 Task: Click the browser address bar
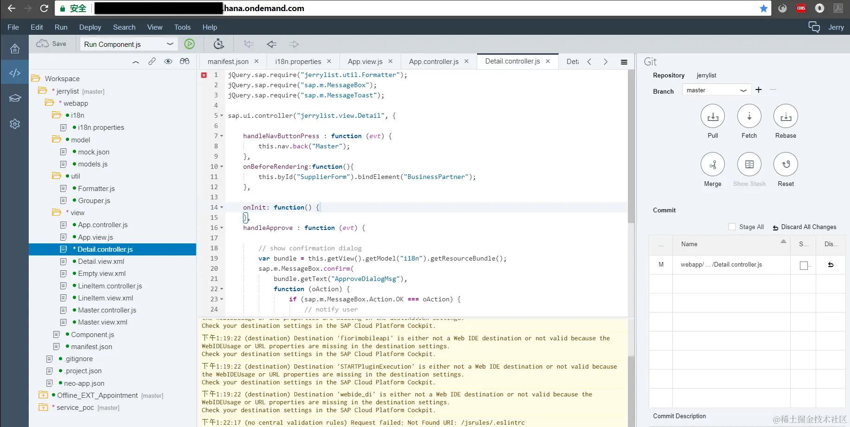pos(413,8)
